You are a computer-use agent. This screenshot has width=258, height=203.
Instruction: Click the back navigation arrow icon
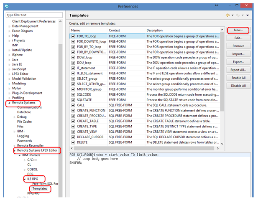pos(227,15)
